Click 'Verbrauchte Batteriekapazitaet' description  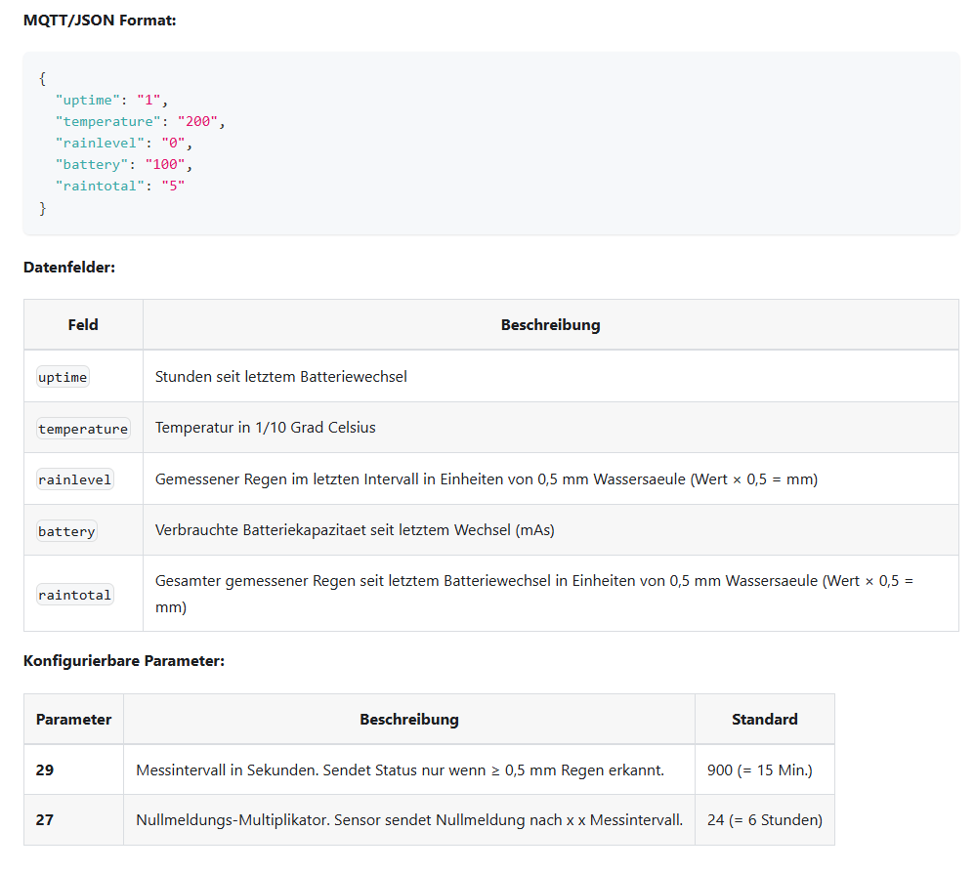[355, 530]
